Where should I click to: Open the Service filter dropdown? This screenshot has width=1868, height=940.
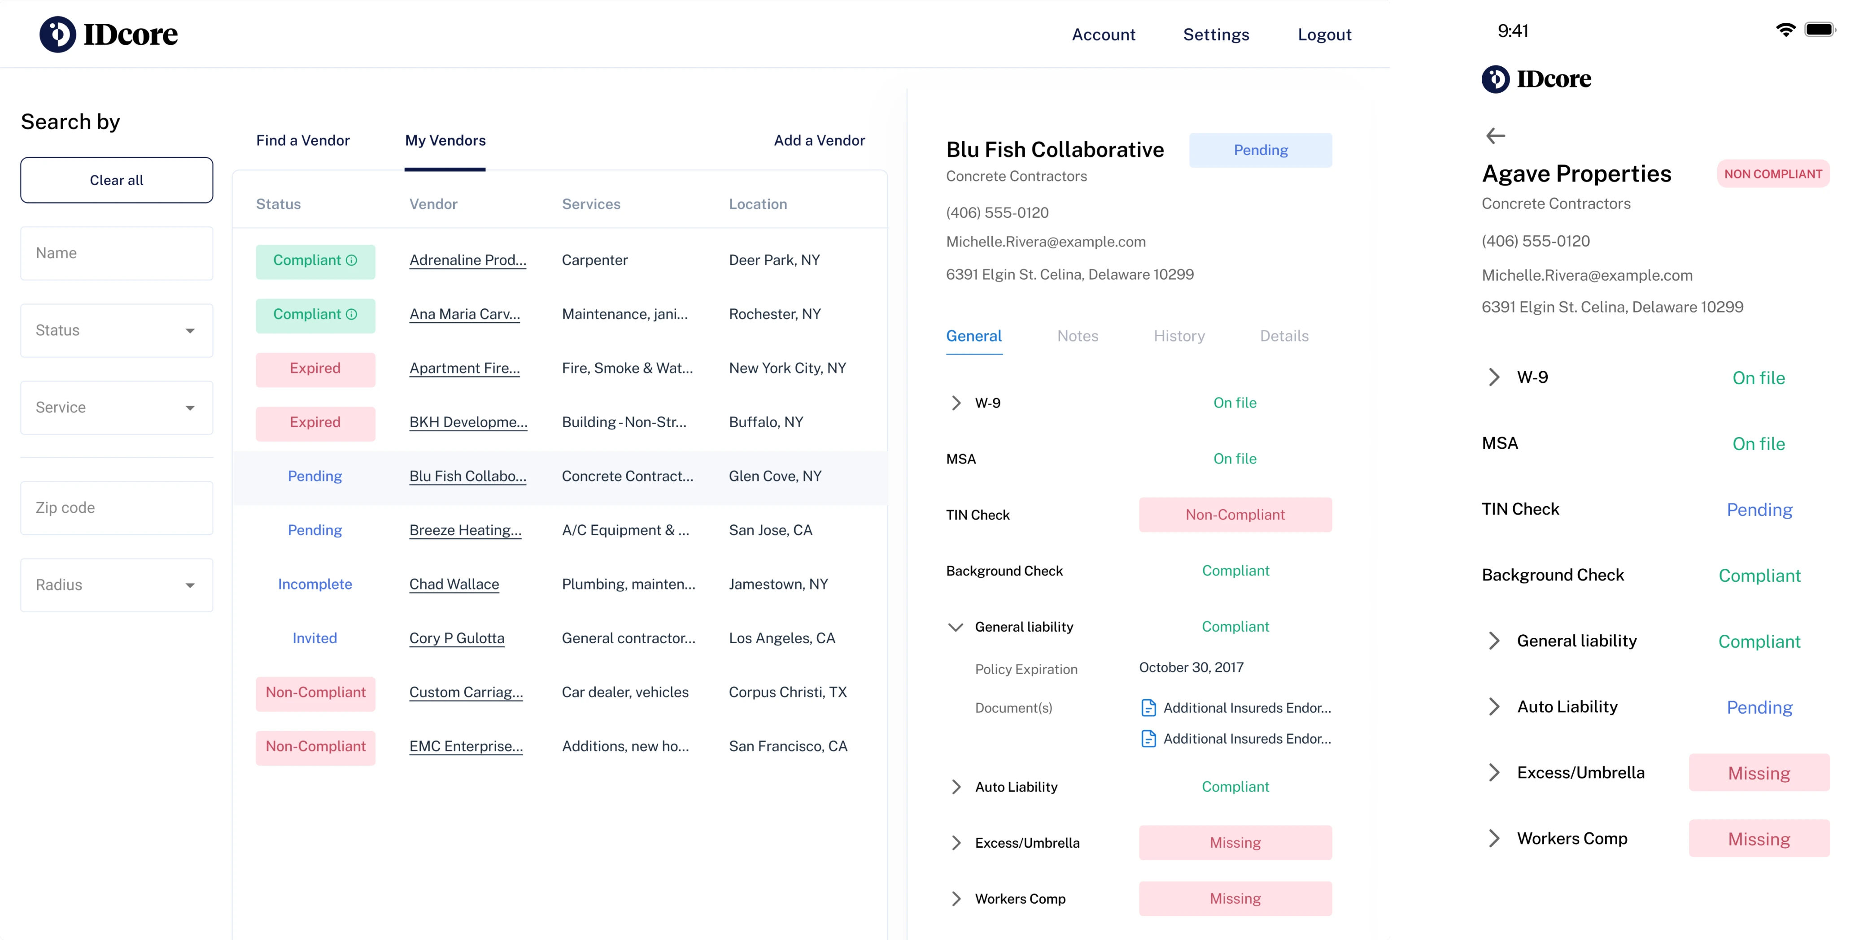click(x=117, y=408)
